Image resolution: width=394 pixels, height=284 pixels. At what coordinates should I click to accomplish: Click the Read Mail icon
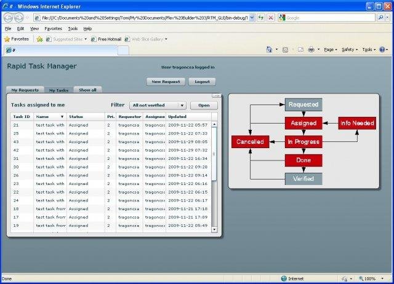[x=300, y=49]
